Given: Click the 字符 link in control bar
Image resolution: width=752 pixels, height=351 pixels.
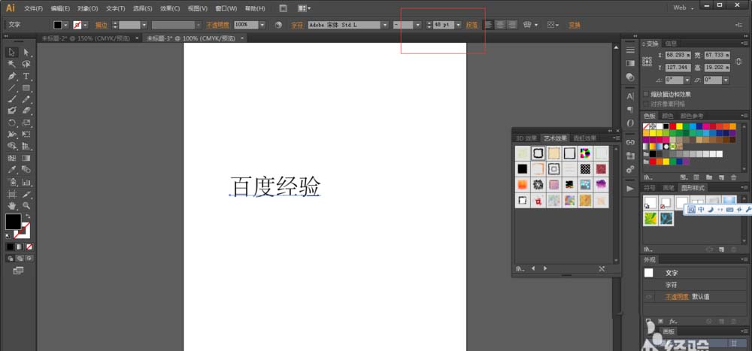Looking at the screenshot, I should 297,25.
